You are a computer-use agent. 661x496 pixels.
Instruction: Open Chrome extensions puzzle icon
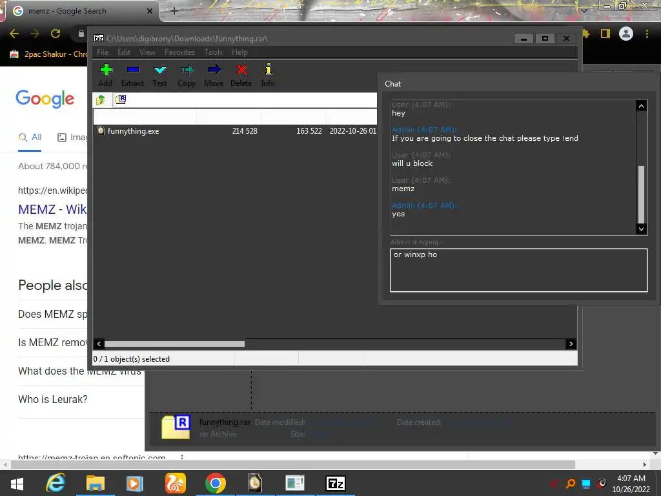pos(586,34)
